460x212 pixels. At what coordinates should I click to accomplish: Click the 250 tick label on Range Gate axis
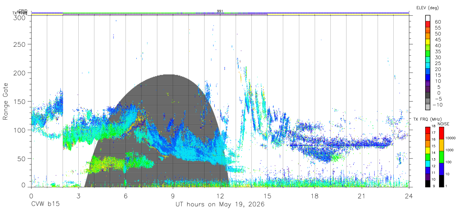(x=20, y=44)
